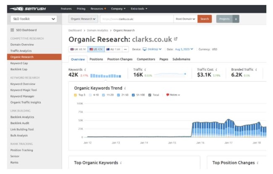
Task: Click the plus icon beside Projects
Action: [x=236, y=19]
